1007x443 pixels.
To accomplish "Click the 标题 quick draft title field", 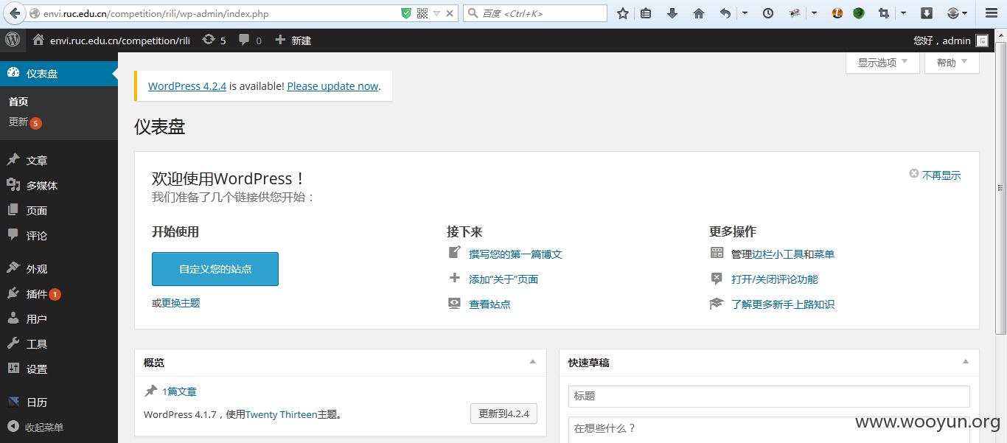I will tap(769, 396).
